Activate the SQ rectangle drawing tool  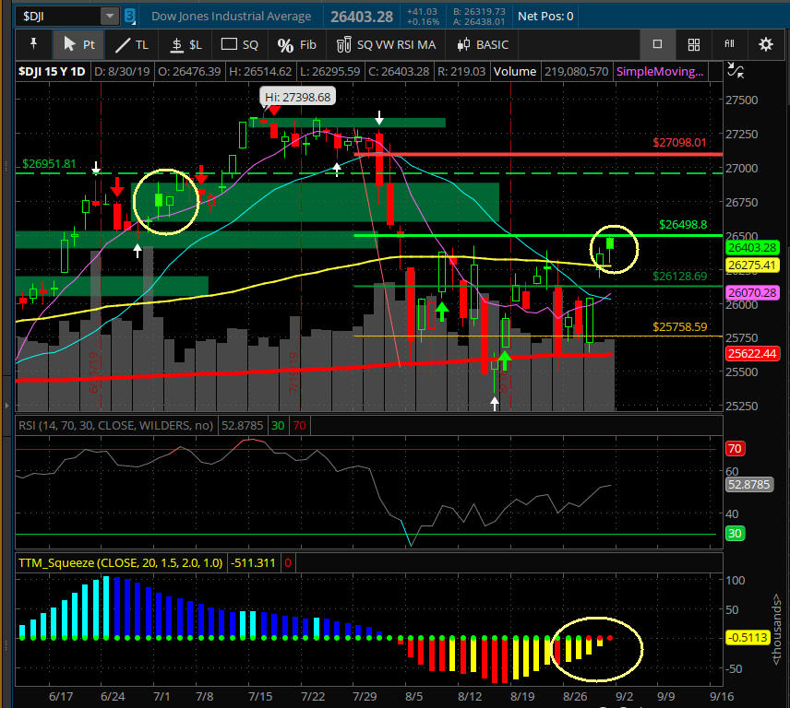(240, 44)
